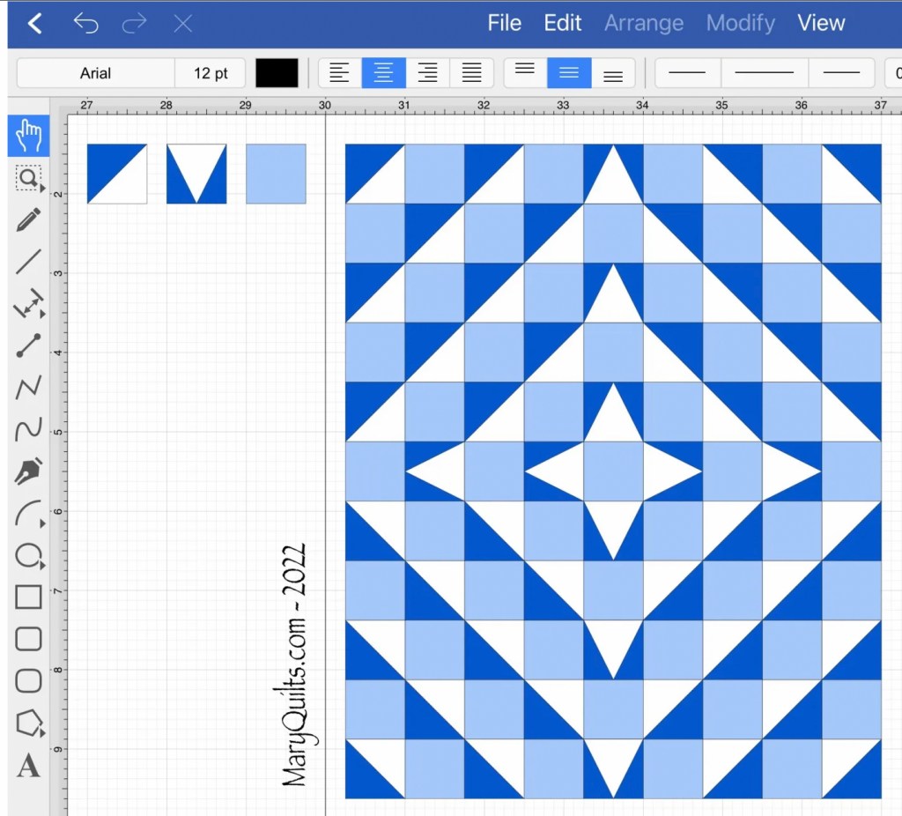Choose the Pencil freehand tool

[x=28, y=219]
